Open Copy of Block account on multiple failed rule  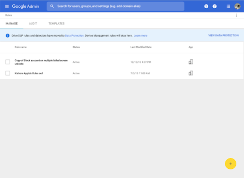click(41, 62)
